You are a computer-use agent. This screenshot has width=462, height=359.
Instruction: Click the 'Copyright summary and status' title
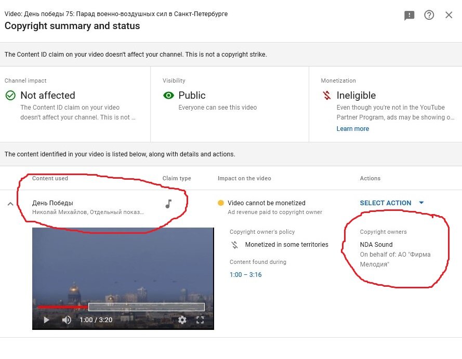click(x=72, y=26)
